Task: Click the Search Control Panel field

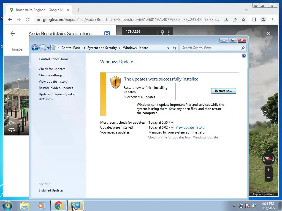Action: pyautogui.click(x=213, y=48)
